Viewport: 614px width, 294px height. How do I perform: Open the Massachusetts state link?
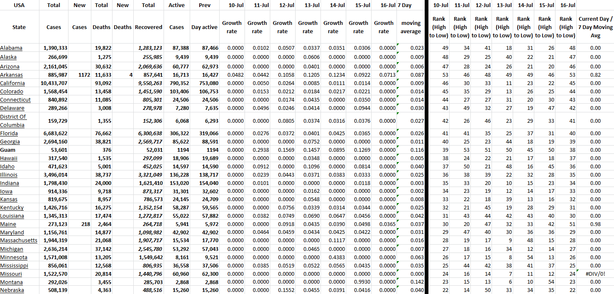(19, 241)
